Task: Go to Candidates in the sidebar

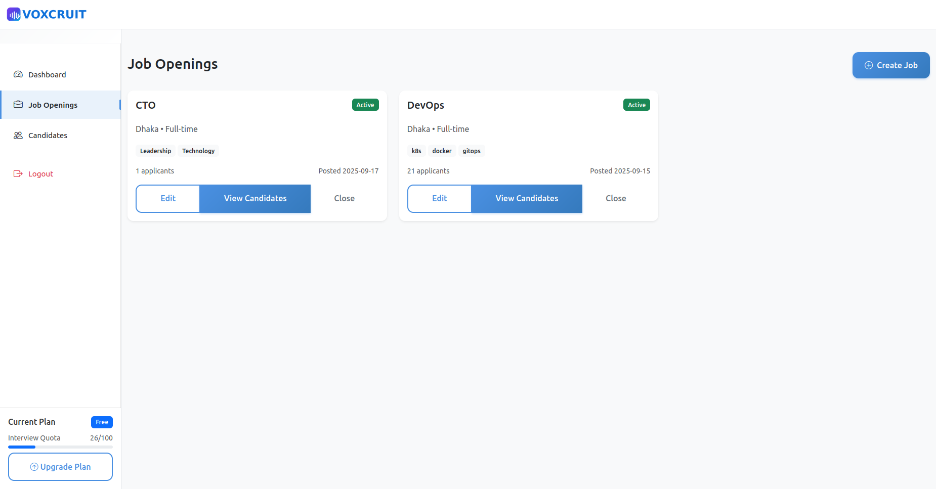Action: [x=48, y=136]
